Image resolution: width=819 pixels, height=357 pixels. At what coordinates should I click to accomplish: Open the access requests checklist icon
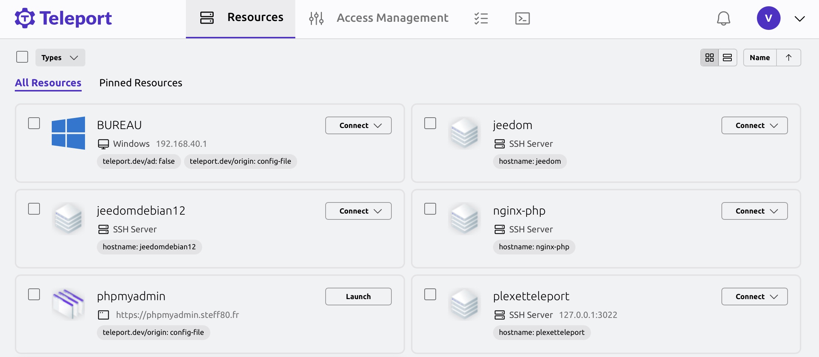click(481, 18)
